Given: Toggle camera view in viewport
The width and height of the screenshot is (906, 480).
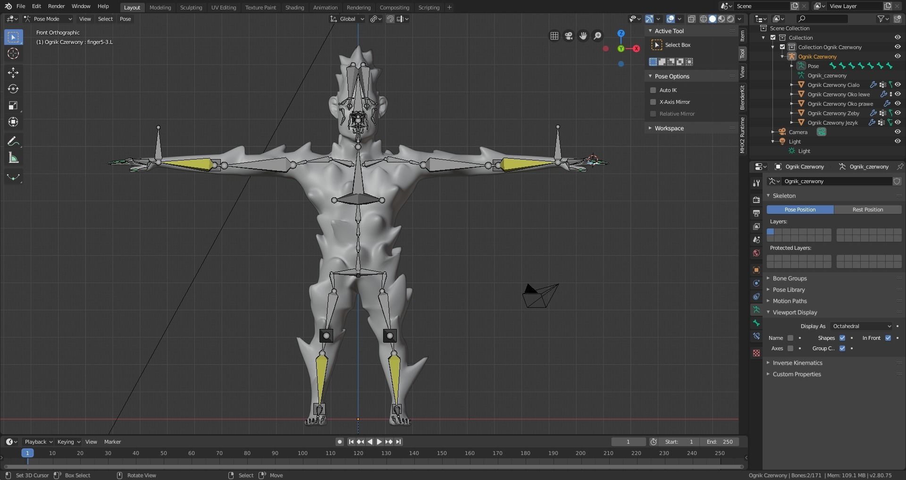Looking at the screenshot, I should pyautogui.click(x=569, y=36).
